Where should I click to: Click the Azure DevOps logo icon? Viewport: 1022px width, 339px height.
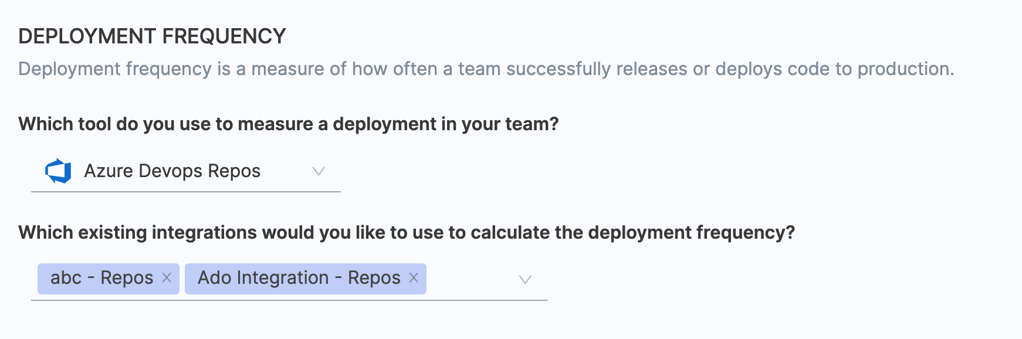tap(58, 171)
